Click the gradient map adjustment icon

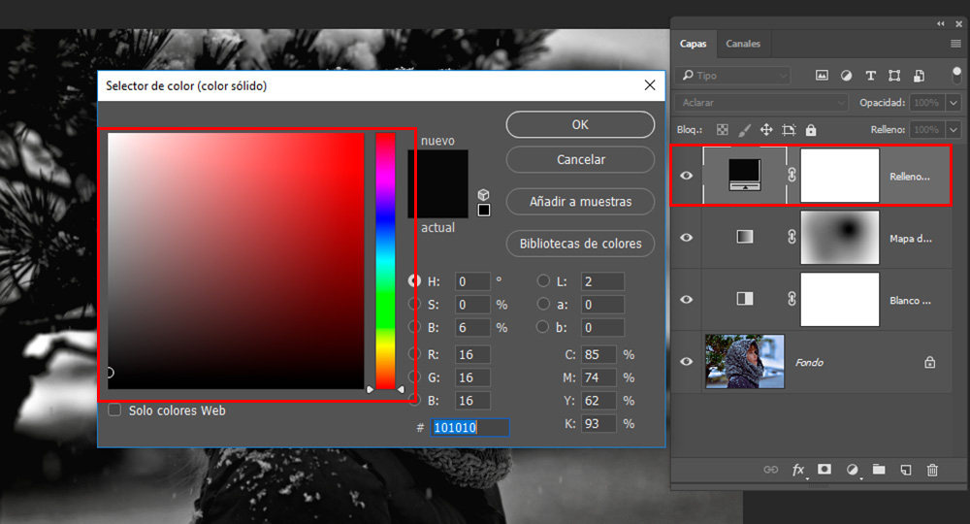point(745,237)
